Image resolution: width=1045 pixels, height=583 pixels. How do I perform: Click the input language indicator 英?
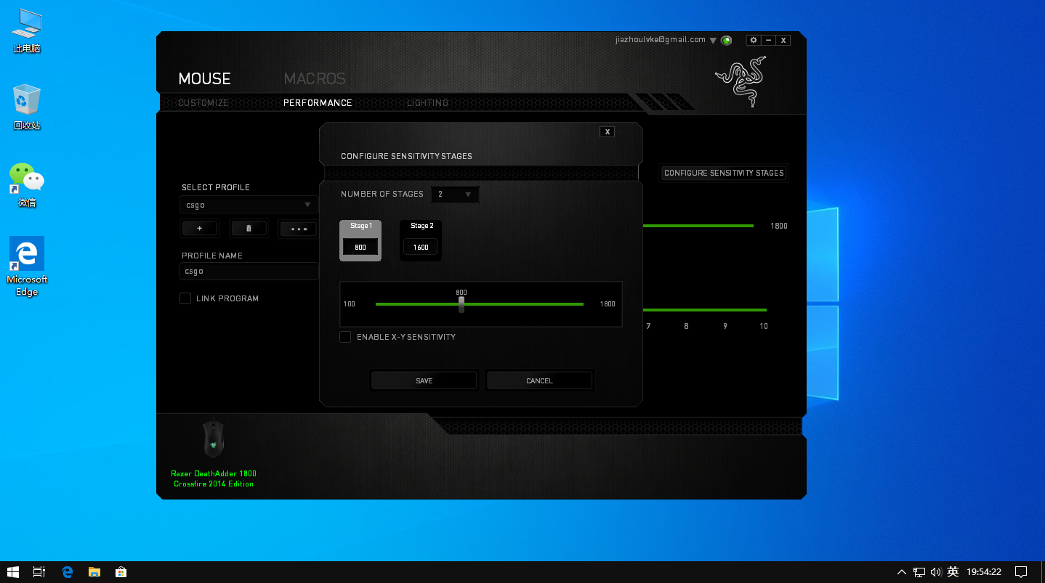pos(953,572)
